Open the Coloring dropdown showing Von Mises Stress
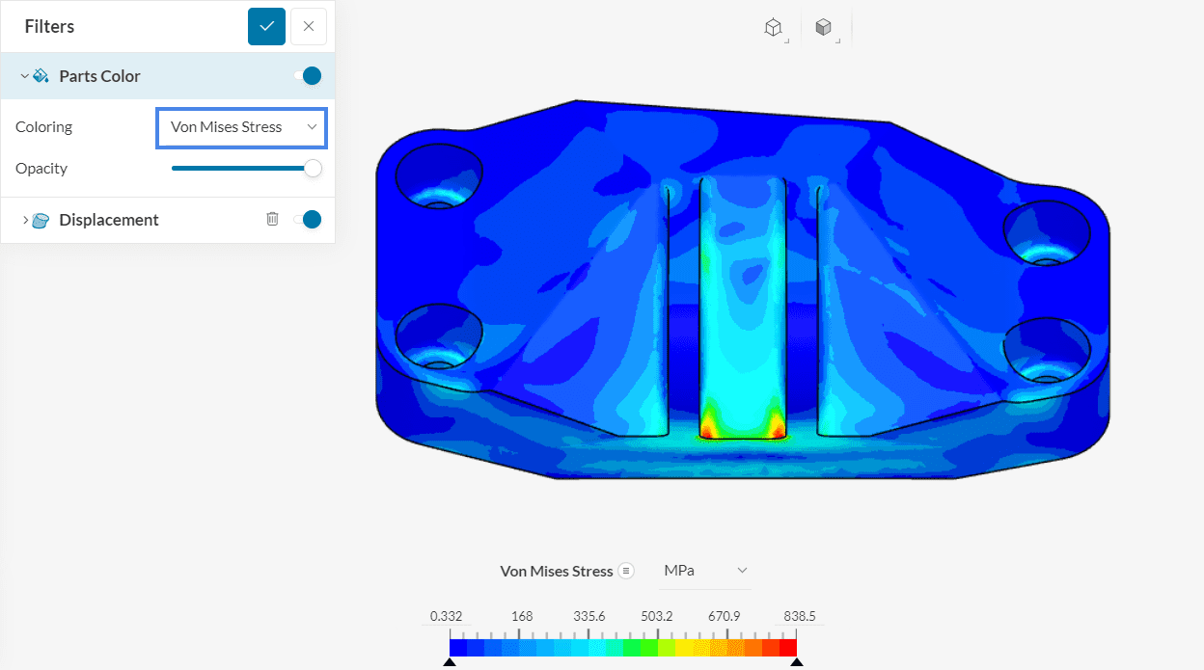The width and height of the screenshot is (1204, 670). click(240, 126)
